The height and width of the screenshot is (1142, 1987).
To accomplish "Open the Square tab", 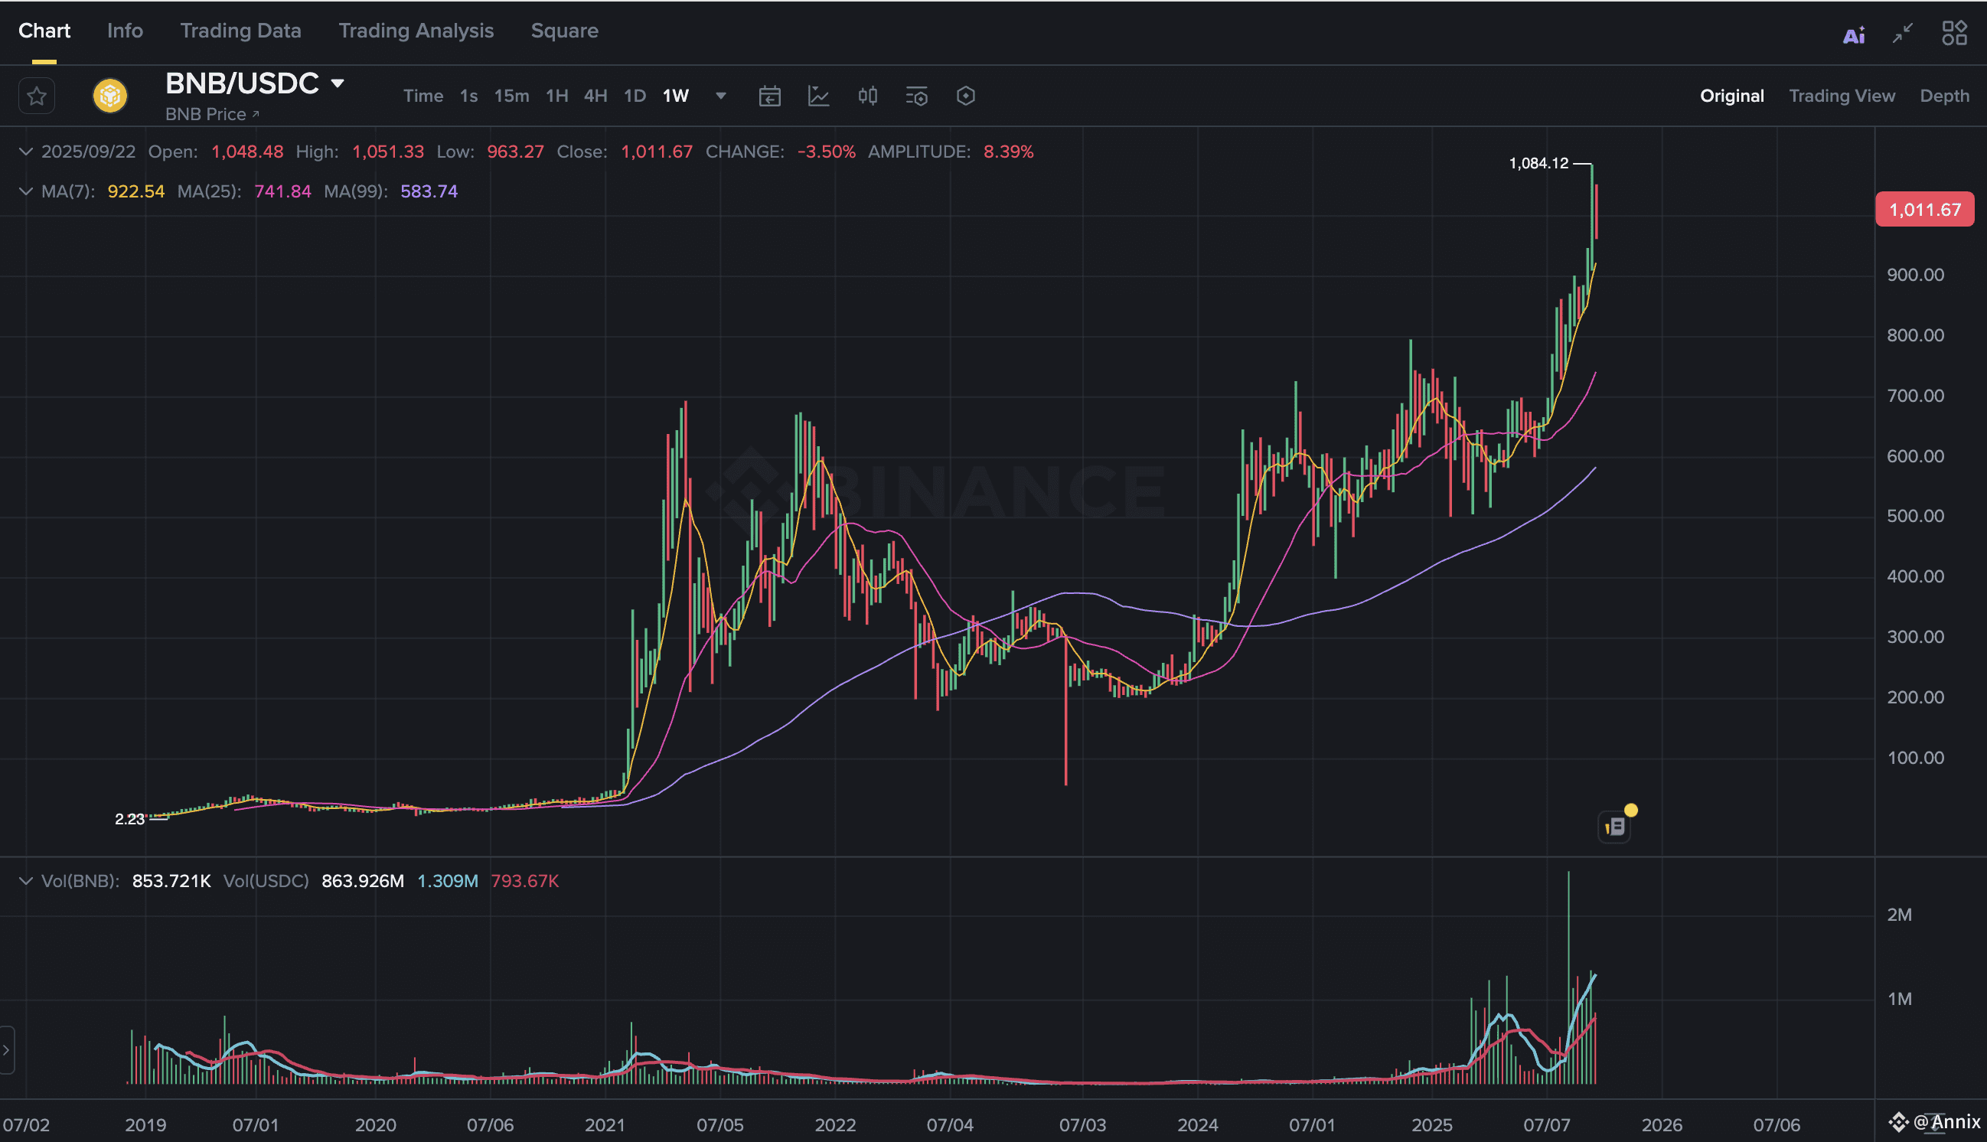I will (x=564, y=31).
